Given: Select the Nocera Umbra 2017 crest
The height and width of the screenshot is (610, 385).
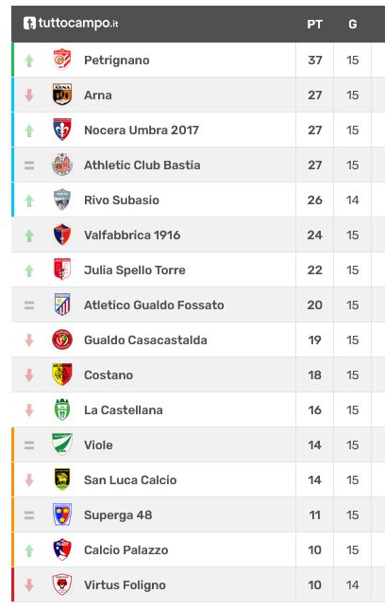Looking at the screenshot, I should 62,130.
